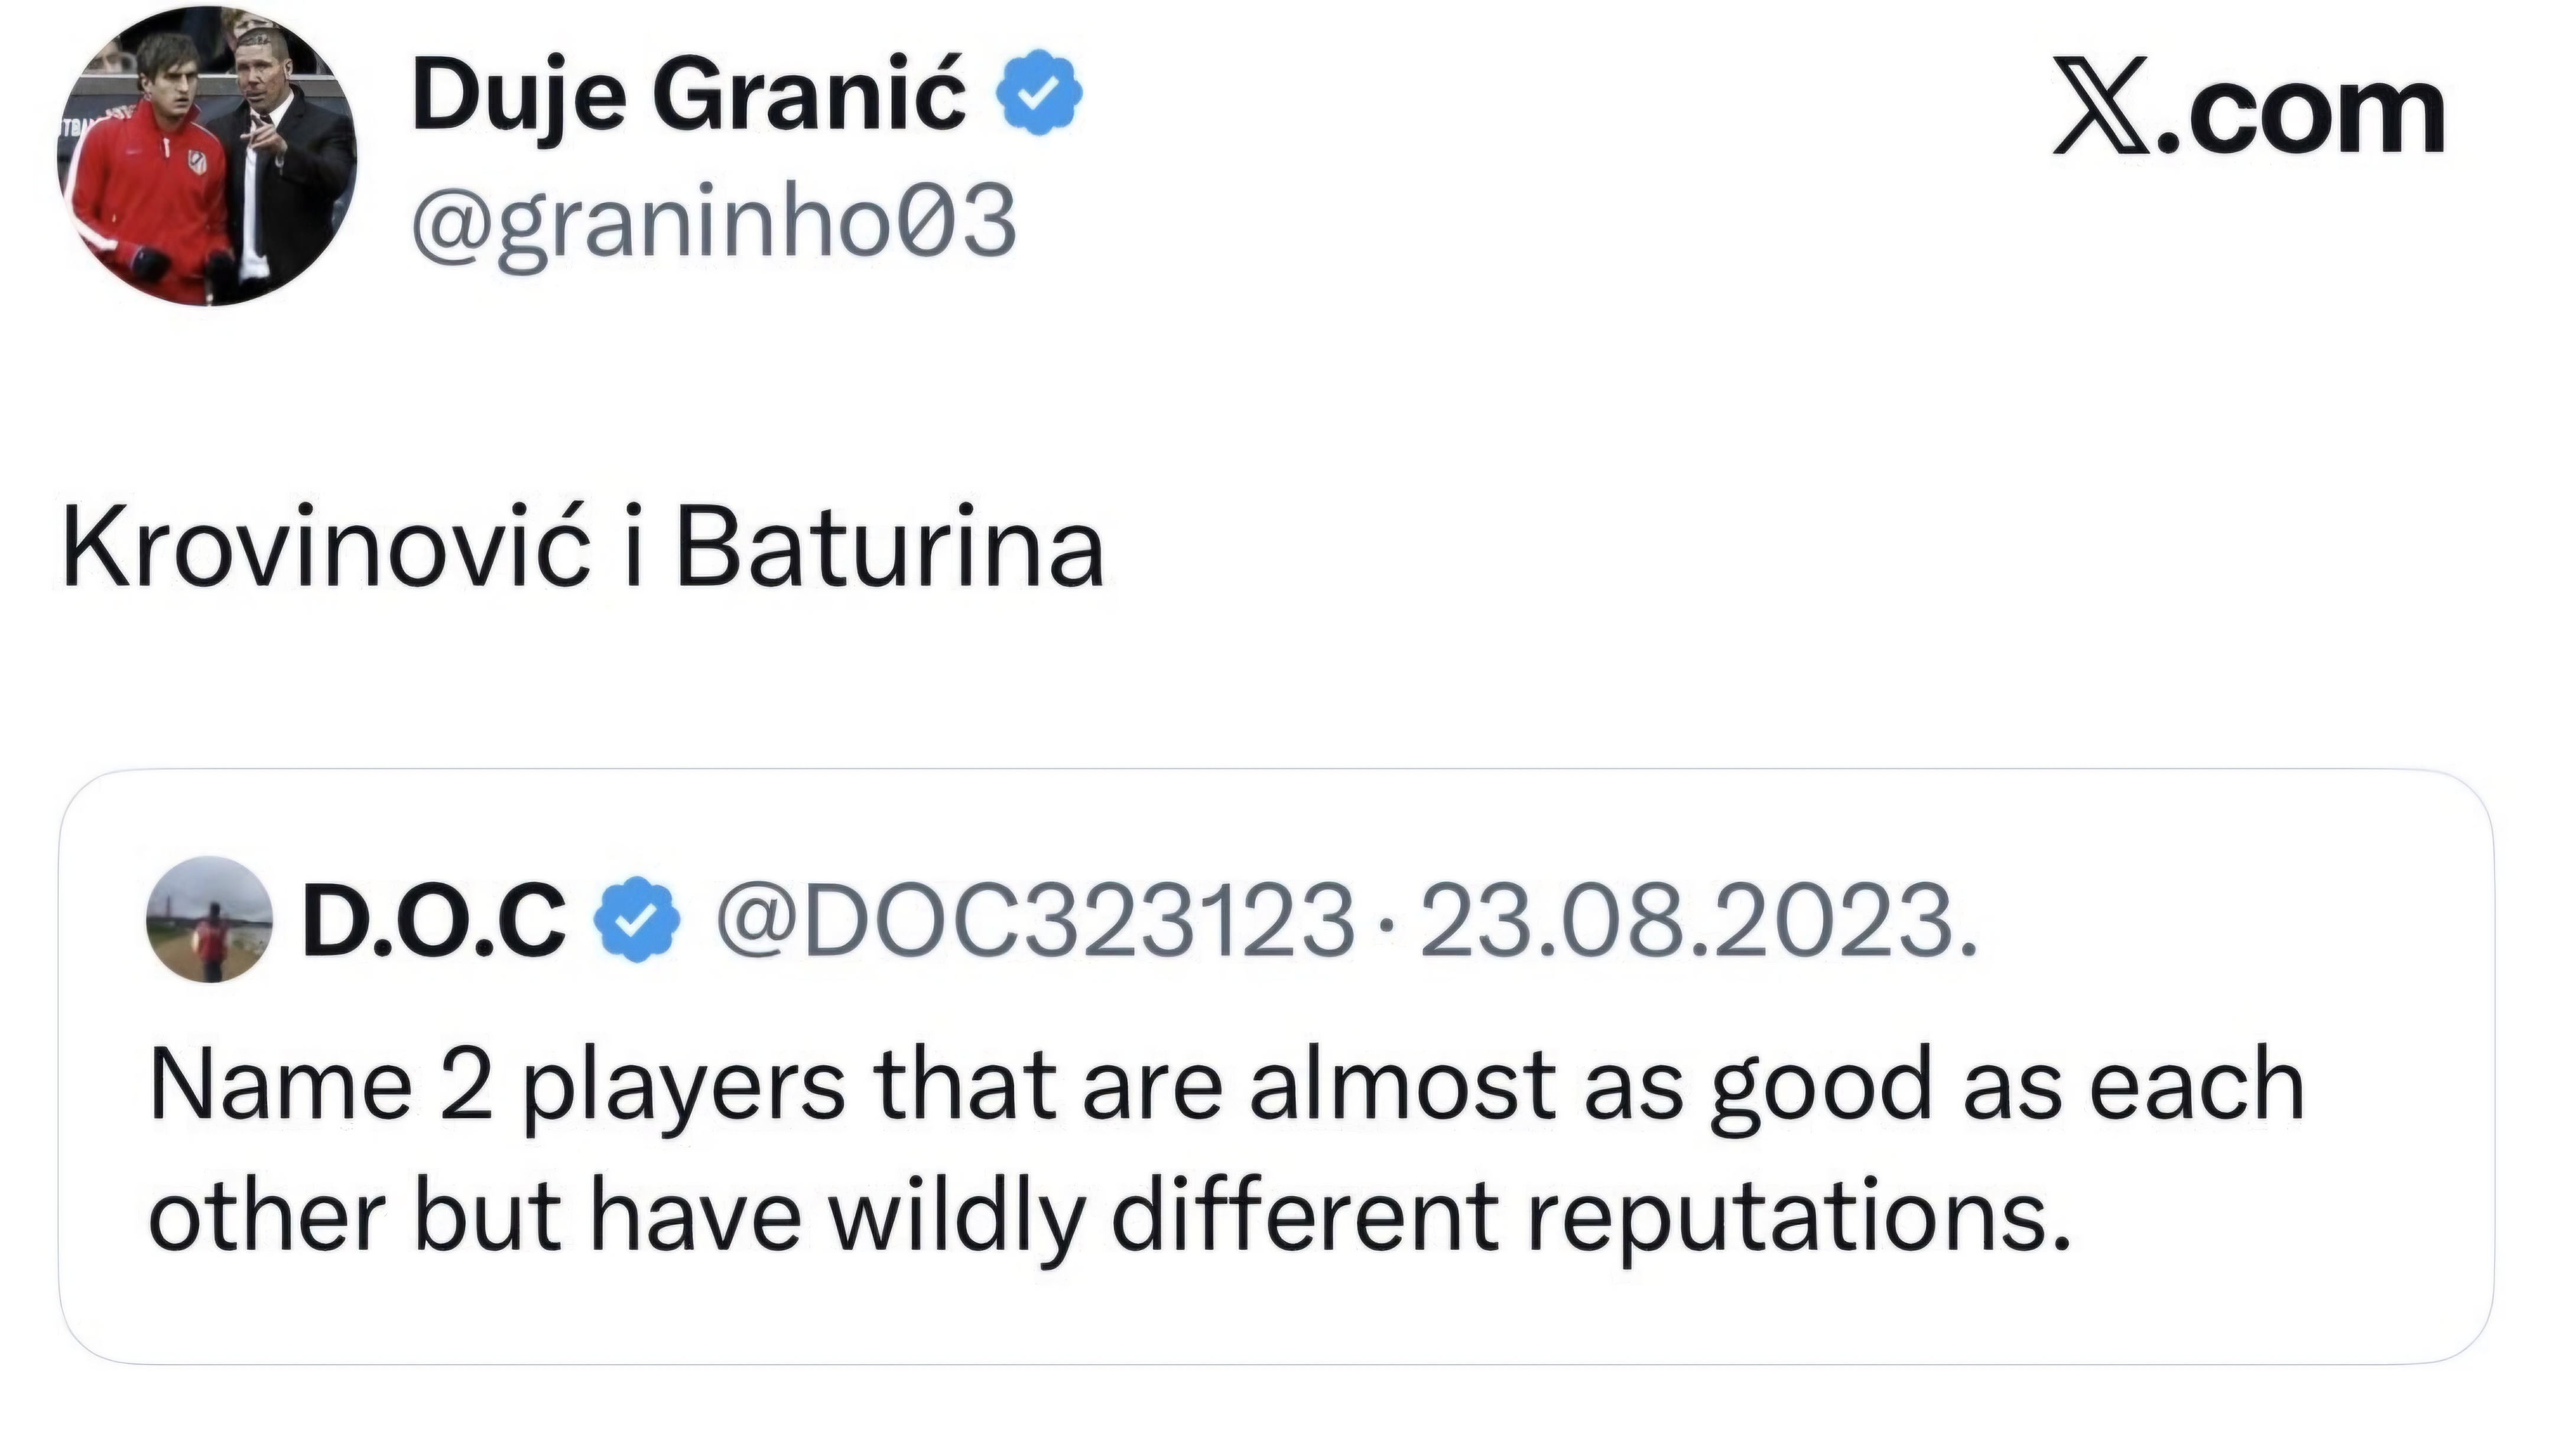Open the Duje Granić display name link
Viewport: 2553px width, 1456px height.
click(690, 97)
